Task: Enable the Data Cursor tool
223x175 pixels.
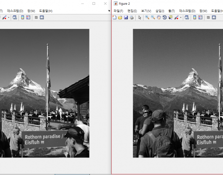Action: (x=170, y=17)
